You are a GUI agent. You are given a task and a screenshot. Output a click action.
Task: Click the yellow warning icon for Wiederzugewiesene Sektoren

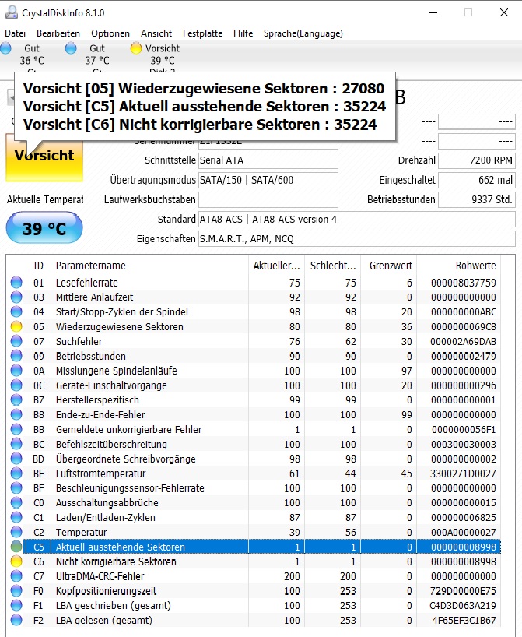tap(16, 326)
